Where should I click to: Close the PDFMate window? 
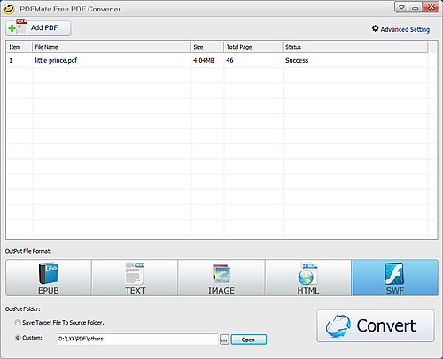tap(431, 7)
